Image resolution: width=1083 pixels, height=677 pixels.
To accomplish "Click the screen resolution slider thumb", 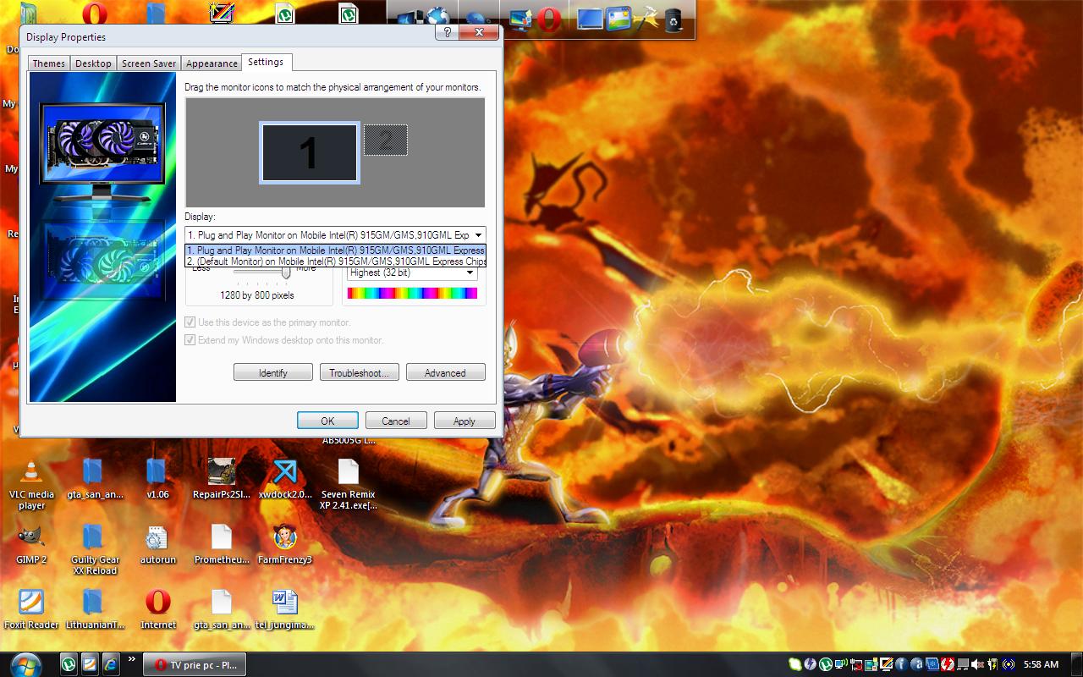I will pos(286,272).
